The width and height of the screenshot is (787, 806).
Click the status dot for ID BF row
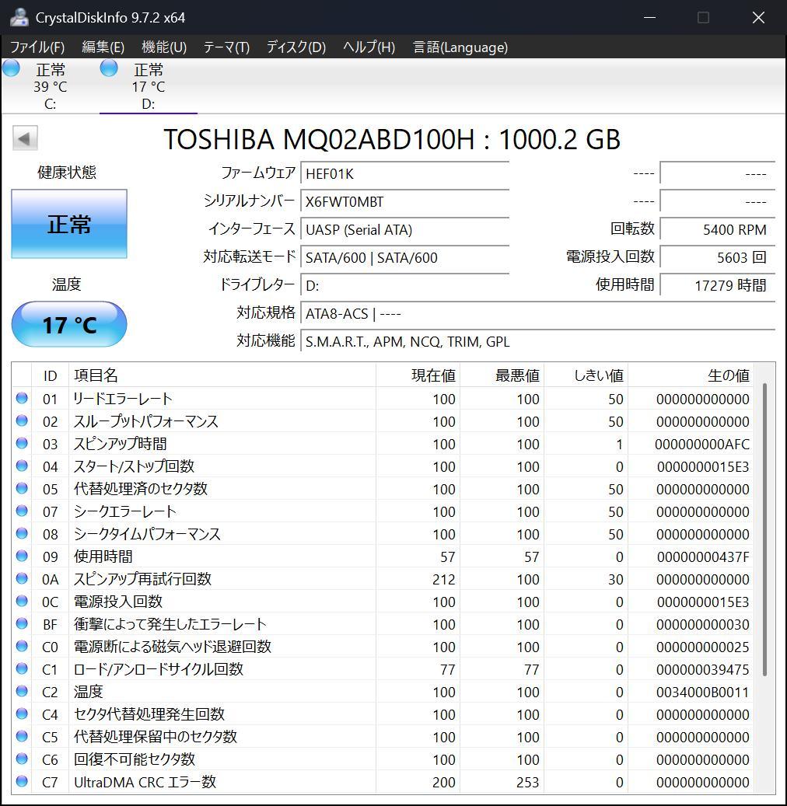[22, 623]
